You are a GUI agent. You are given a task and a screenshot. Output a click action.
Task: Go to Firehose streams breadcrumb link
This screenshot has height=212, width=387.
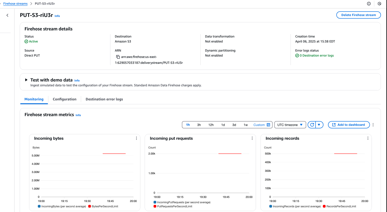click(15, 4)
